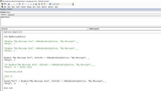The width and height of the screenshot is (161, 91).
Task: Open the Edit menu
Action: point(9,7)
